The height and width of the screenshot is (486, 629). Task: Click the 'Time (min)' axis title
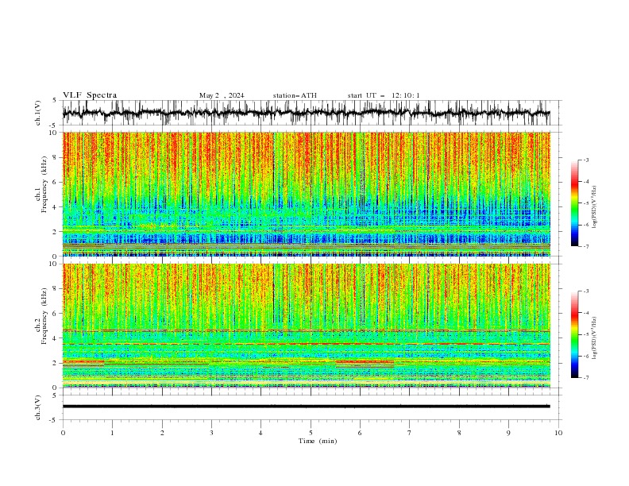pyautogui.click(x=318, y=441)
